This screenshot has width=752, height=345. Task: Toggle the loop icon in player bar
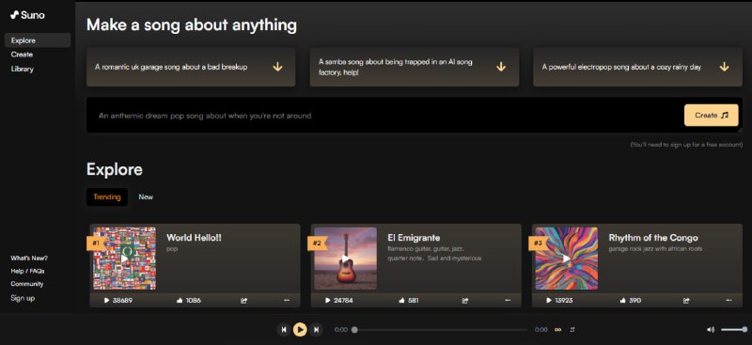557,330
